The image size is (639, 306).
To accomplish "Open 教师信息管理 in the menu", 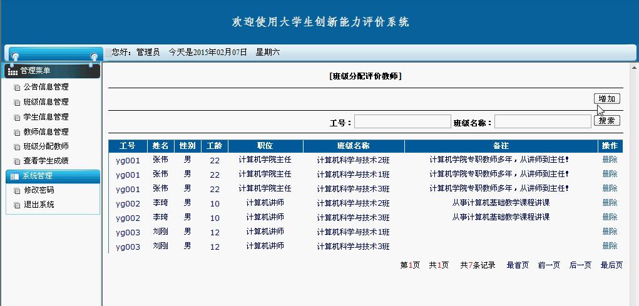I will (46, 132).
